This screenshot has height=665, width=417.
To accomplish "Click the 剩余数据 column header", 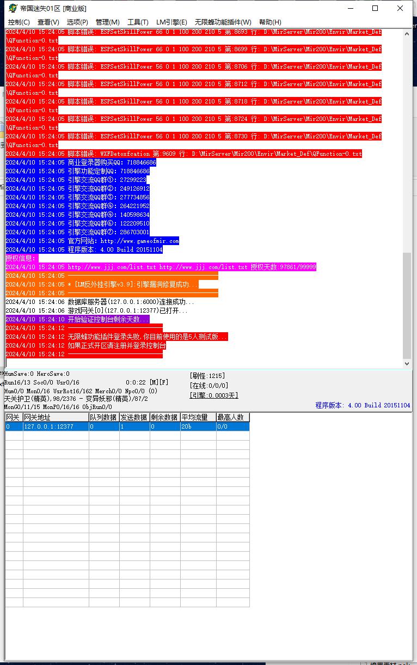I will tap(165, 417).
